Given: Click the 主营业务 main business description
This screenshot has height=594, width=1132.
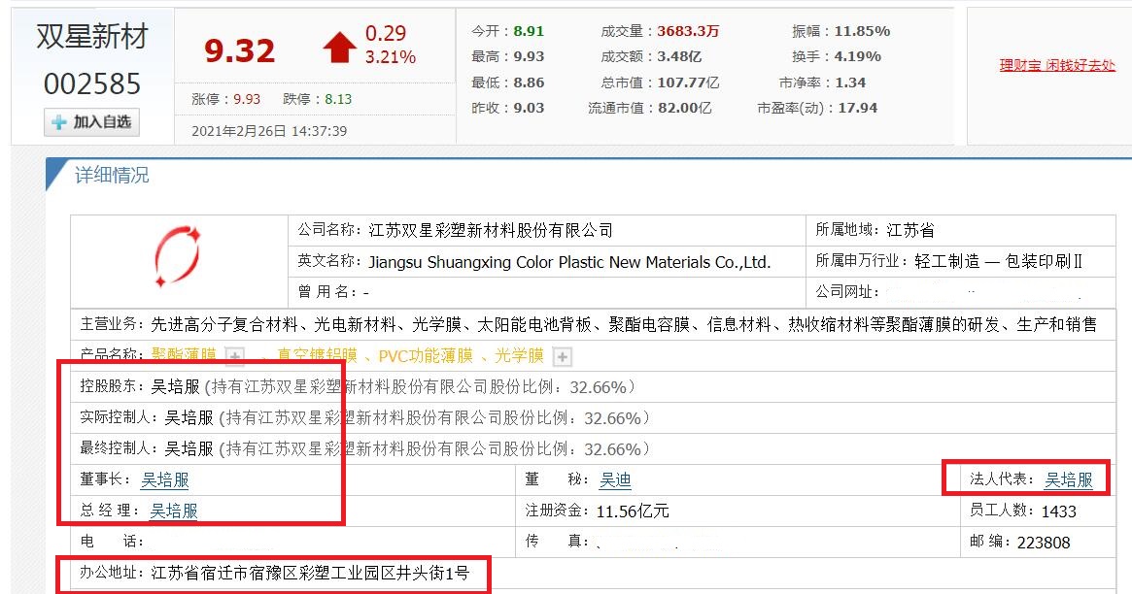Looking at the screenshot, I should [624, 324].
